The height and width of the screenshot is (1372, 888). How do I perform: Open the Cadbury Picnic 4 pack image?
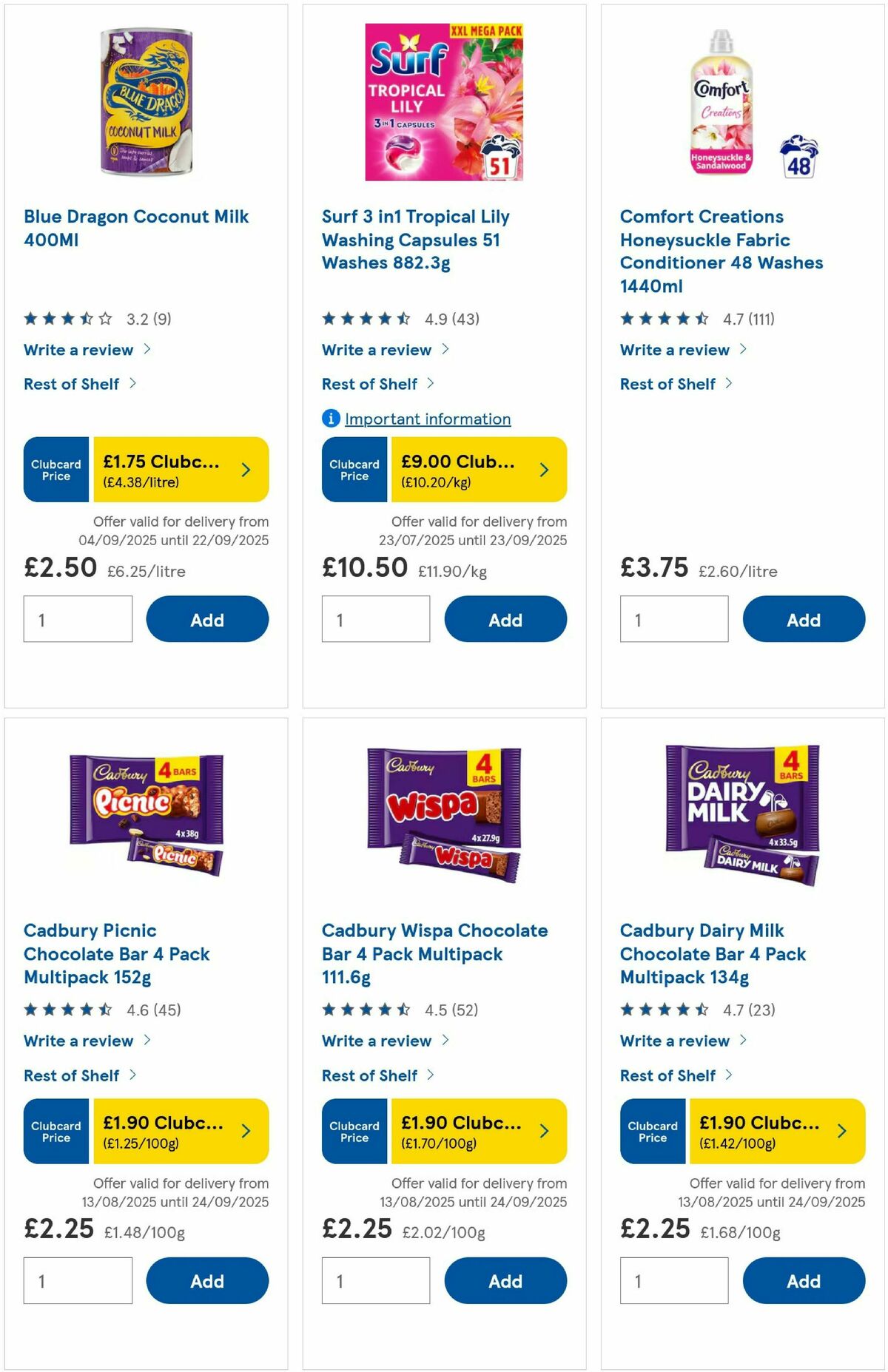(x=145, y=814)
